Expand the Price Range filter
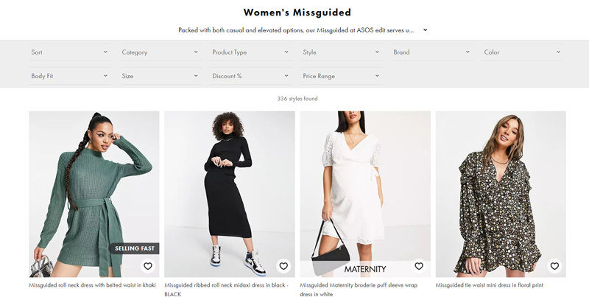This screenshot has height=297, width=589. pyautogui.click(x=341, y=76)
